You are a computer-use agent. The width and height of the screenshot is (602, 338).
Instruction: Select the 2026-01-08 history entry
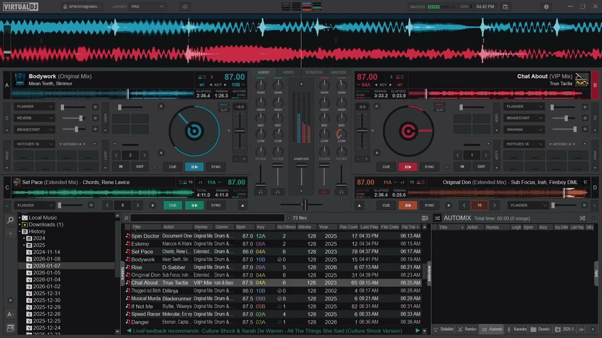tap(47, 259)
